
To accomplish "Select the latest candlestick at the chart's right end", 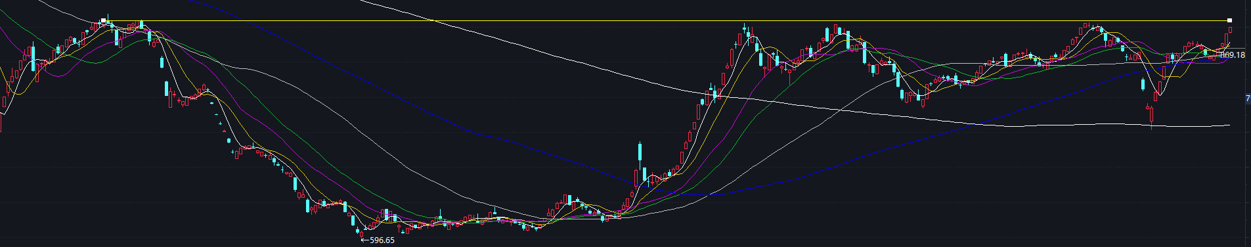I will click(x=1230, y=30).
